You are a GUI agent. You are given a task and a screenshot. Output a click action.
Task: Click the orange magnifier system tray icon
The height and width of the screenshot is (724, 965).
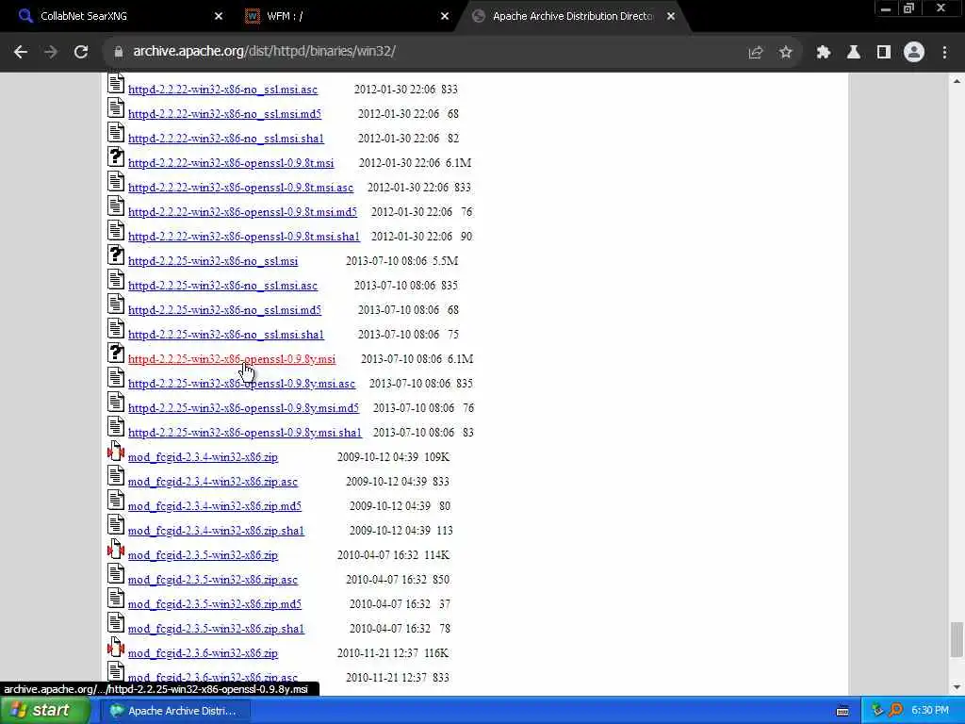click(895, 711)
